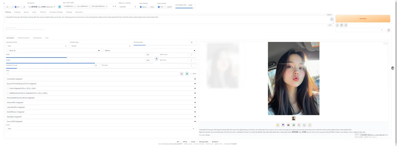Image resolution: width=397 pixels, height=146 pixels.
Task: Click the Startup profile footer link
Action: tap(204, 142)
